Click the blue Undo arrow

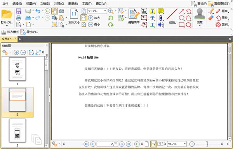point(38,11)
